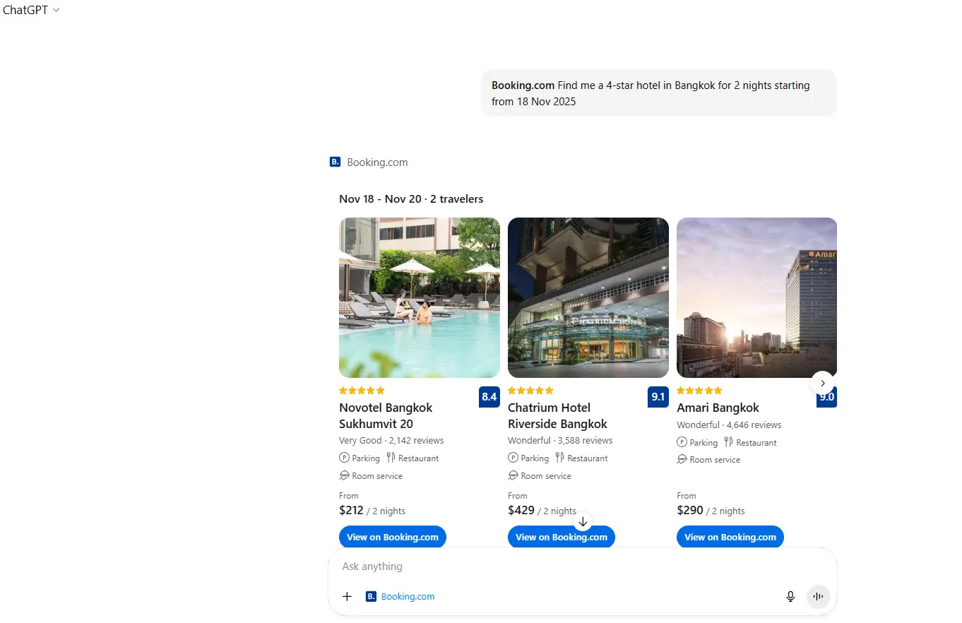The image size is (962, 623).
Task: Click the Booking.com icon next to the header
Action: (x=335, y=161)
